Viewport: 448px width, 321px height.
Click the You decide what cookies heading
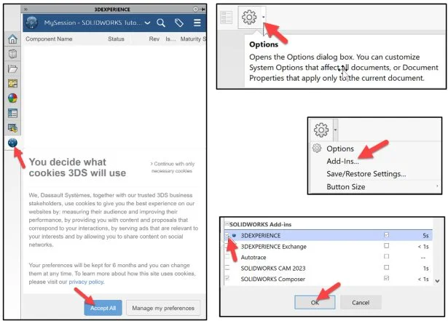tap(77, 167)
